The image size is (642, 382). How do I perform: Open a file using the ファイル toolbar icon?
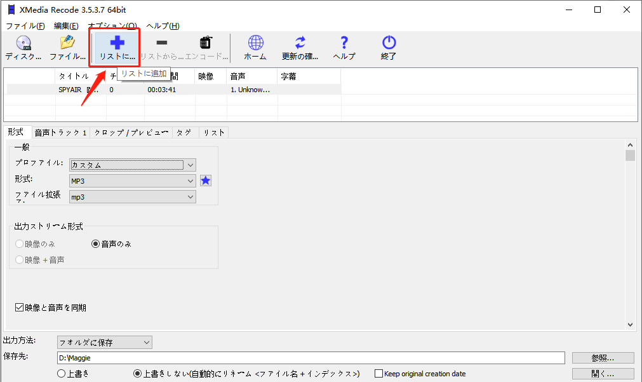pos(67,48)
